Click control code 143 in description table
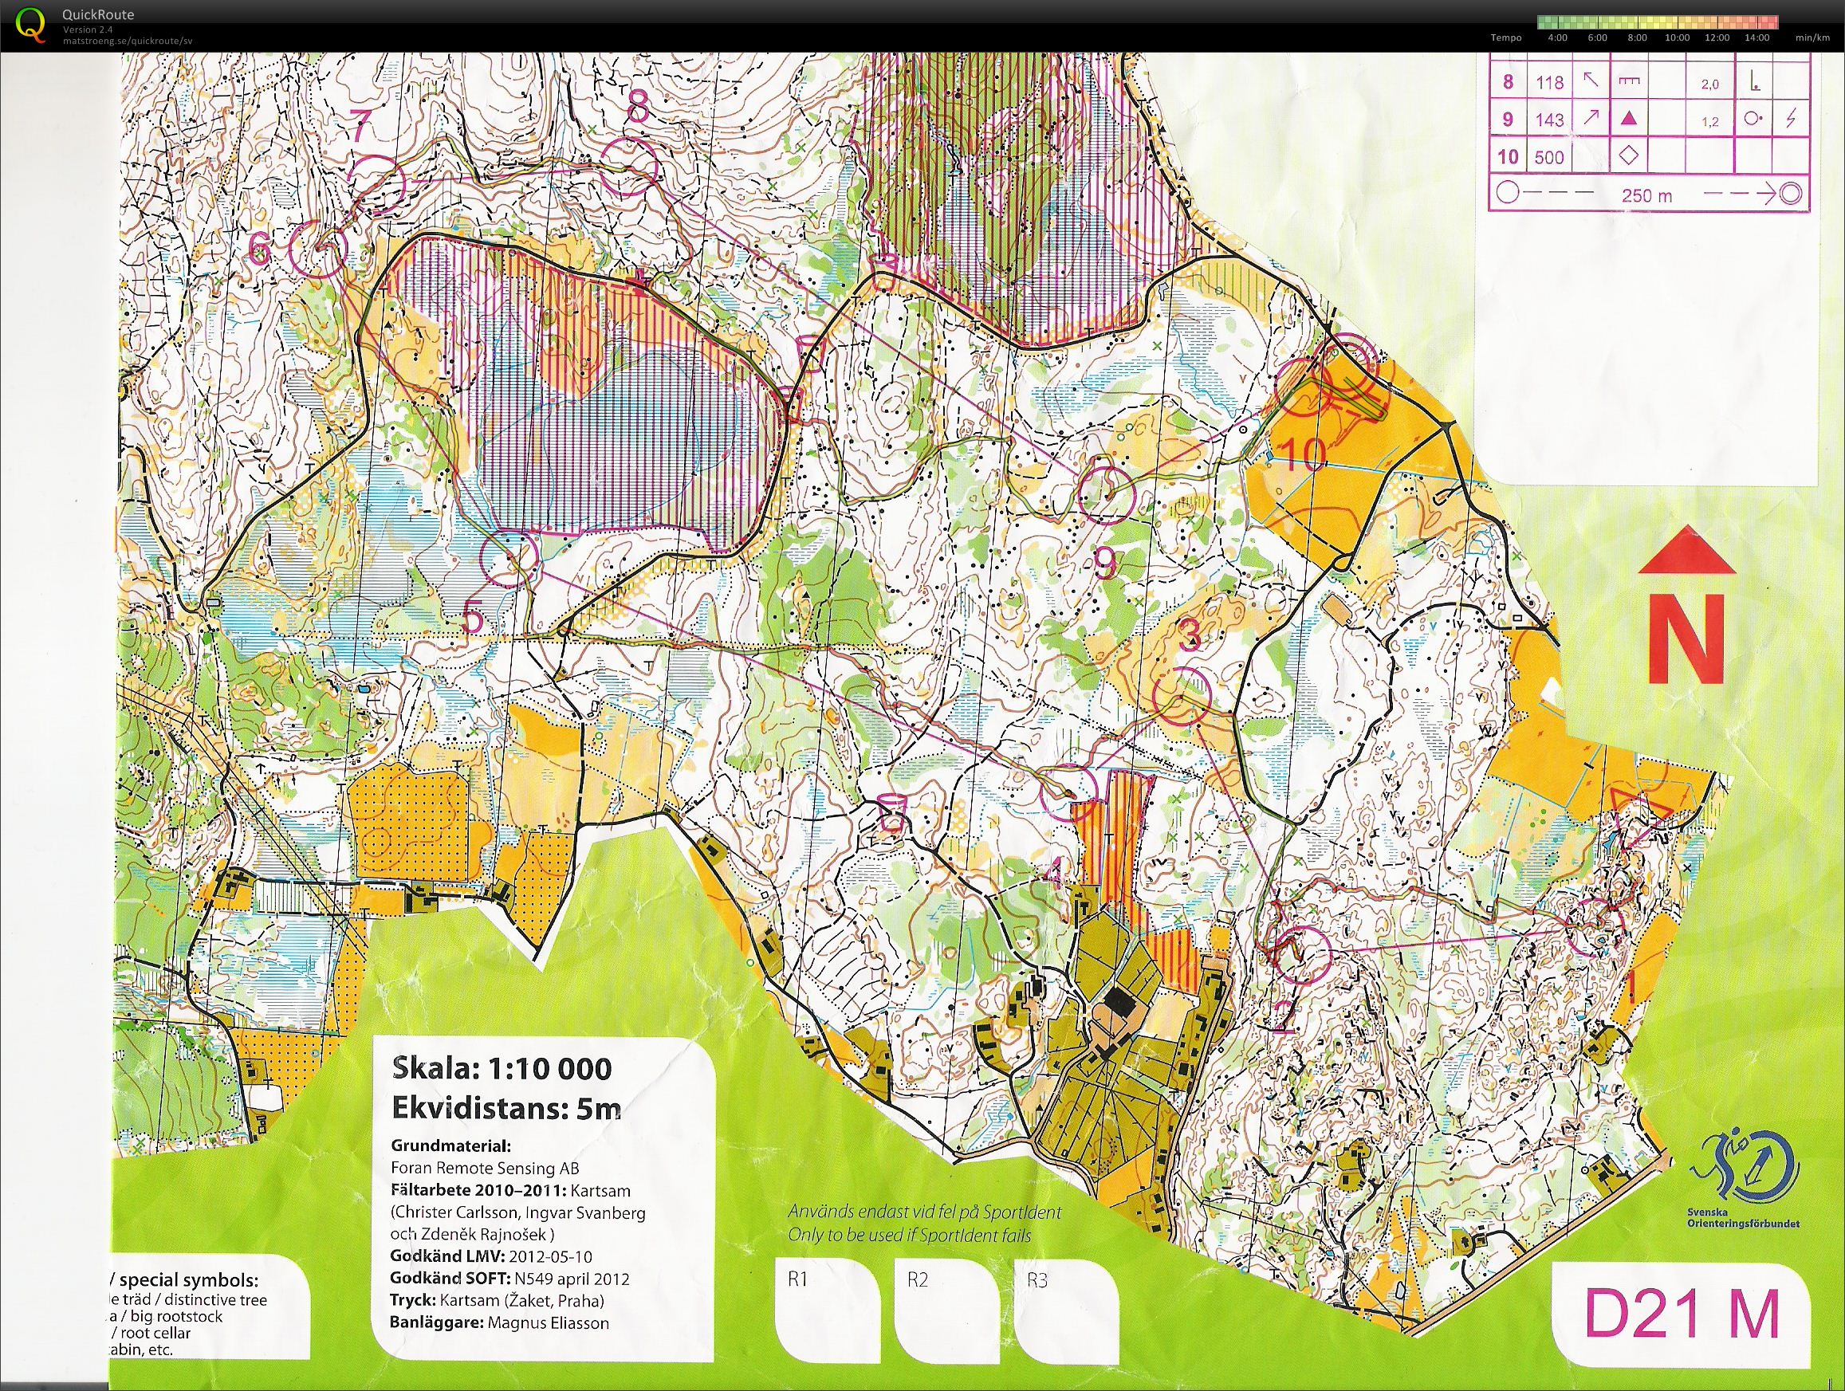The height and width of the screenshot is (1391, 1845). (1550, 120)
